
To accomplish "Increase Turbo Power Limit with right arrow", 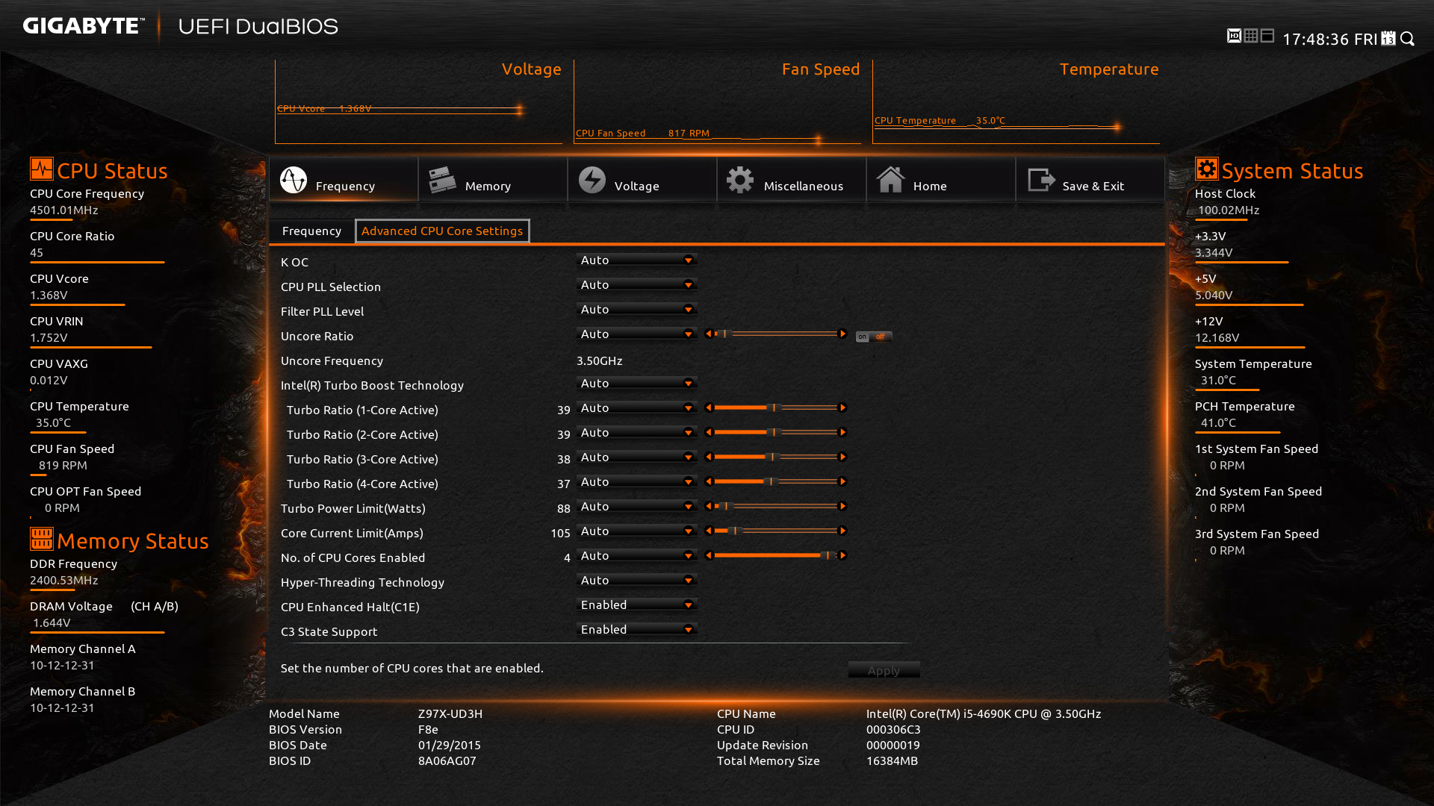I will (x=842, y=506).
